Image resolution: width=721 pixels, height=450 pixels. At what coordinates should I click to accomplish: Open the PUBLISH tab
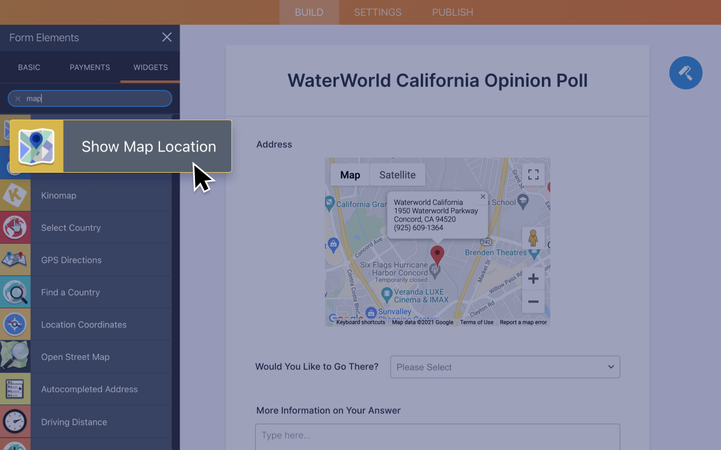452,12
